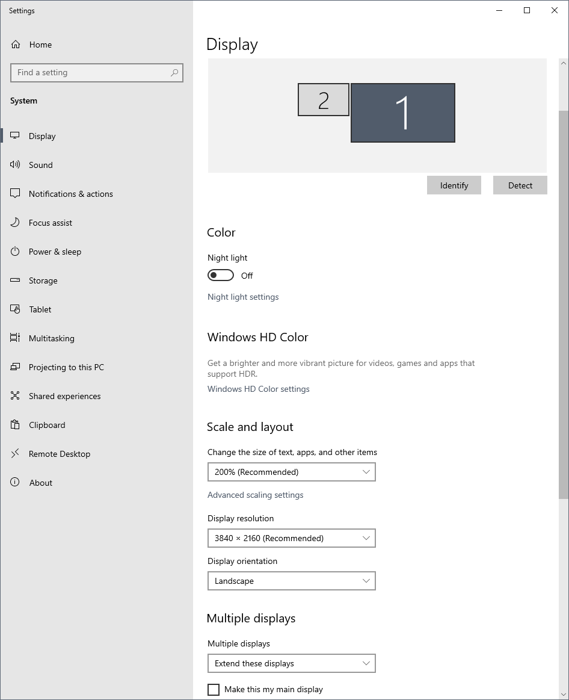Click the vertical scrollbar thumb
The image size is (569, 700).
tap(563, 304)
